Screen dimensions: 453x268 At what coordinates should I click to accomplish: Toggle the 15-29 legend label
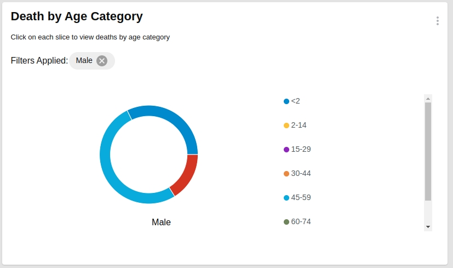click(x=301, y=150)
